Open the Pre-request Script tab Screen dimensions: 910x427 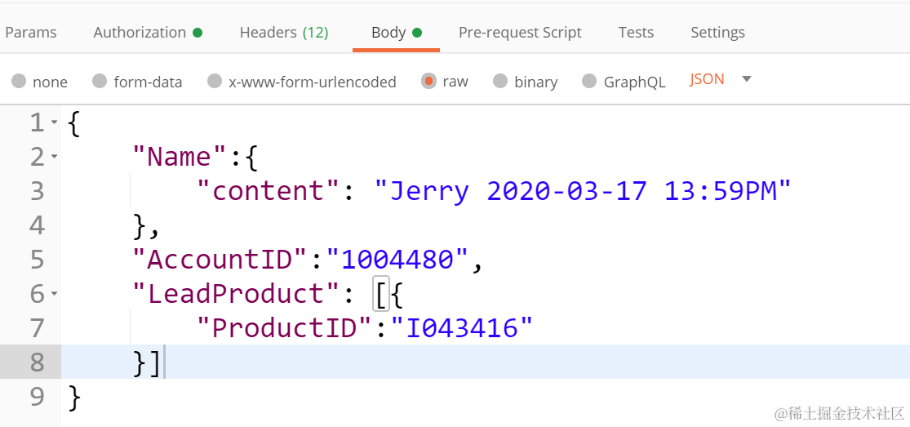coord(520,33)
